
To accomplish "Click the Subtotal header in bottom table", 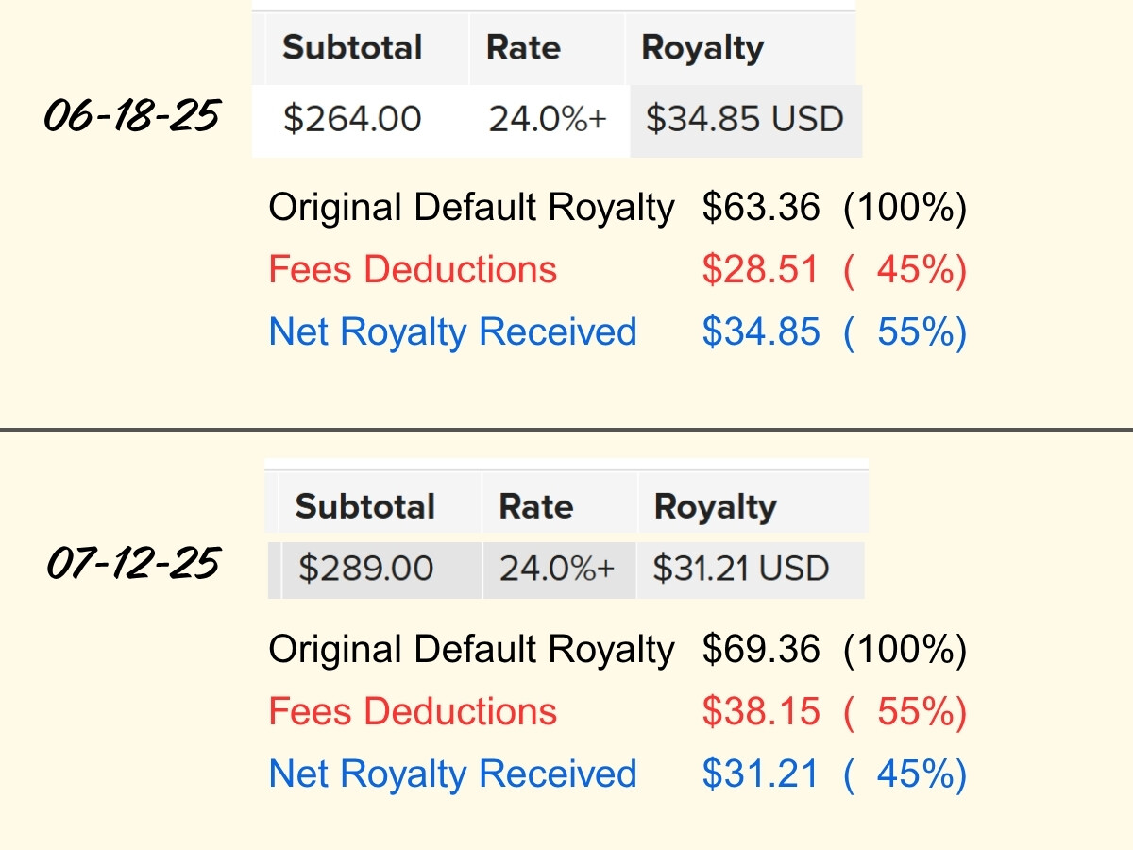I will tap(364, 506).
